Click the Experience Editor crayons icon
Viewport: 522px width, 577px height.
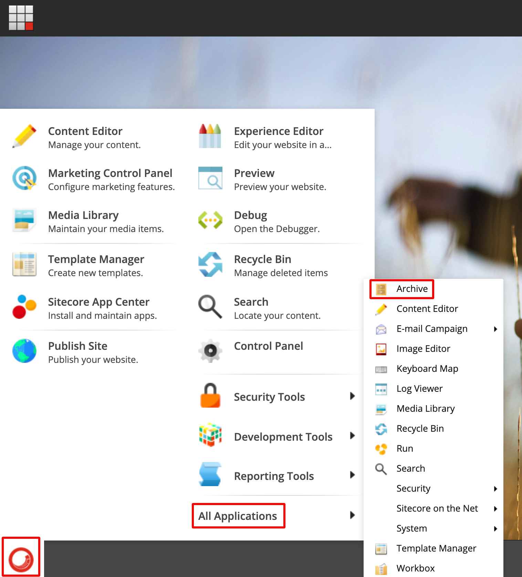point(210,136)
